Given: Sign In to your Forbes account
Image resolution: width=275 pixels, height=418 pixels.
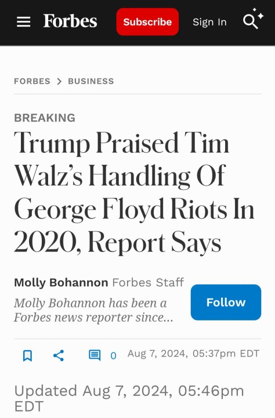Looking at the screenshot, I should click(209, 22).
